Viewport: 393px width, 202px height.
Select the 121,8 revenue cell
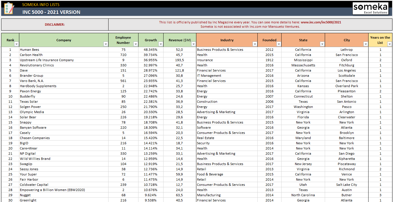pyautogui.click(x=180, y=70)
